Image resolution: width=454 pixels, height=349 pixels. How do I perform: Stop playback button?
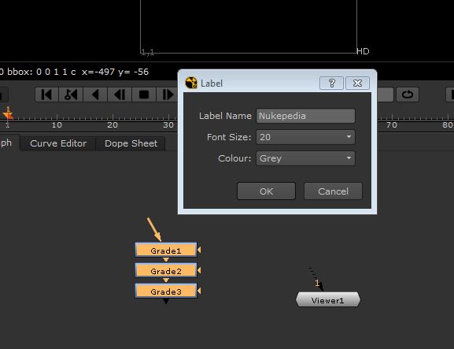(x=144, y=95)
